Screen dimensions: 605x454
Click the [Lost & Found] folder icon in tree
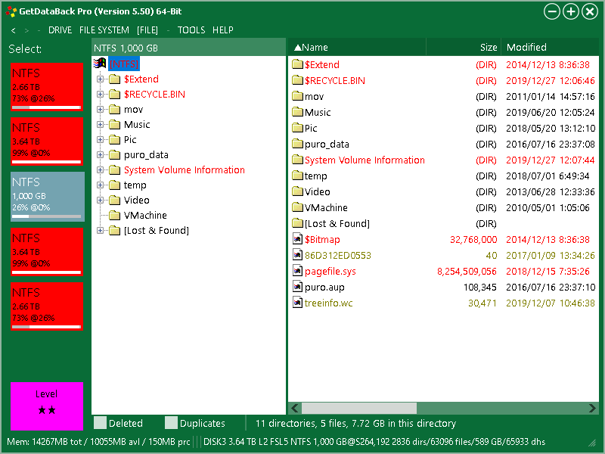[x=115, y=231]
